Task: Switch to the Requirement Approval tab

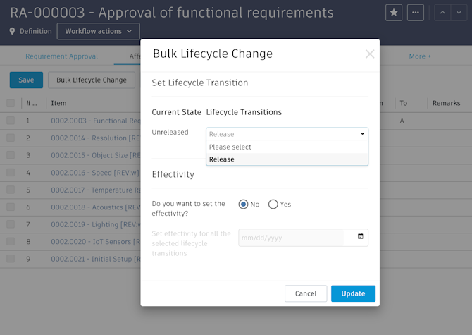Action: coord(61,56)
